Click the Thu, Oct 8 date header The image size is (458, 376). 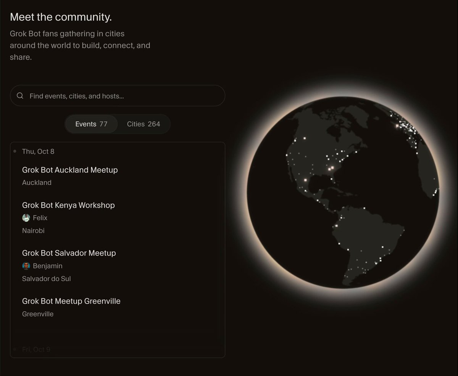(x=38, y=151)
